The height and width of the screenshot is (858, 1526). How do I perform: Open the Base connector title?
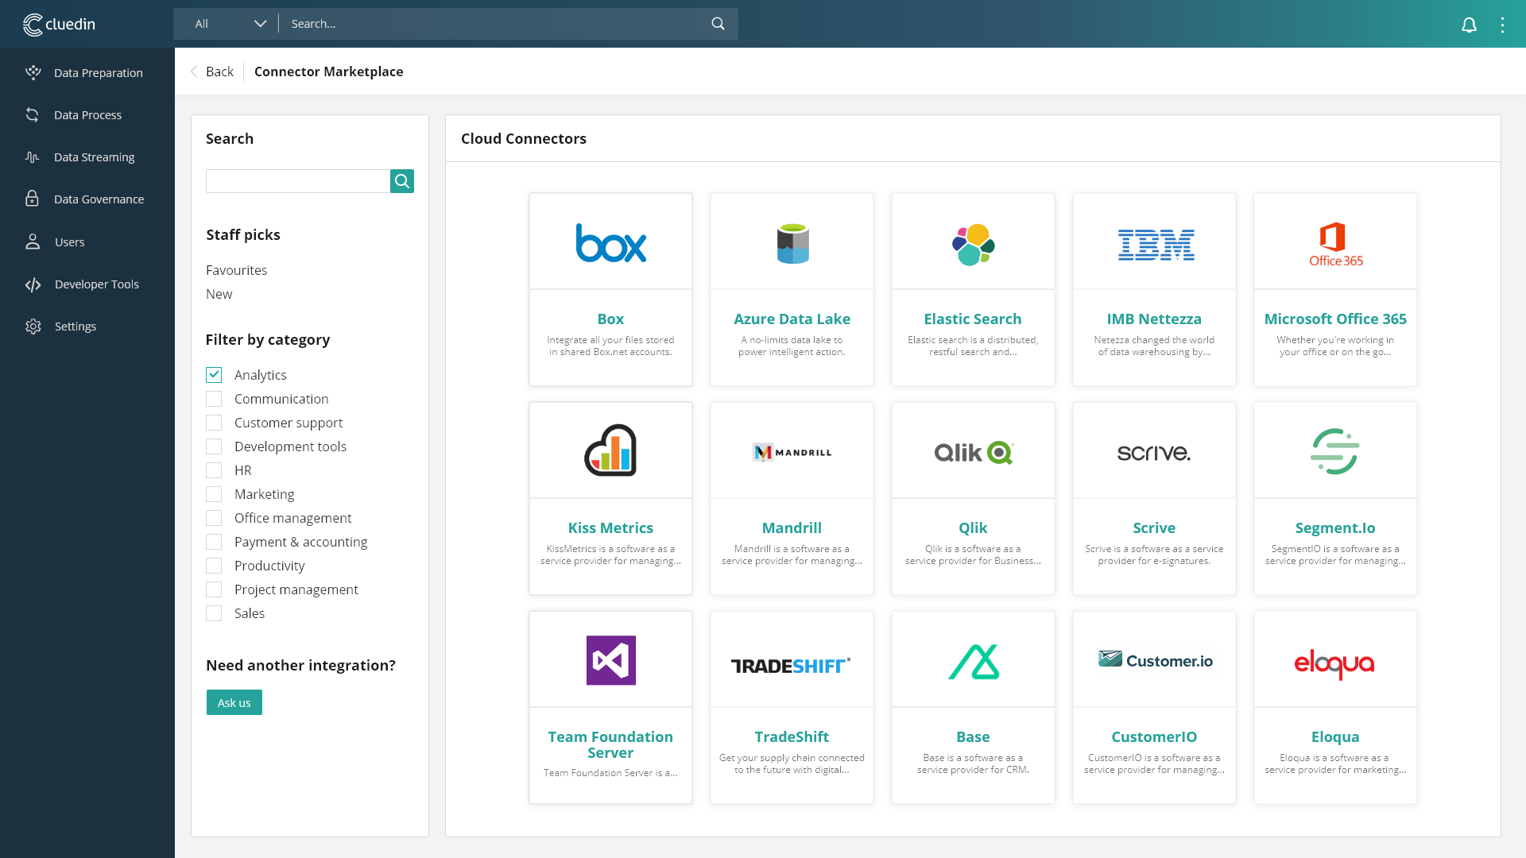(x=973, y=736)
